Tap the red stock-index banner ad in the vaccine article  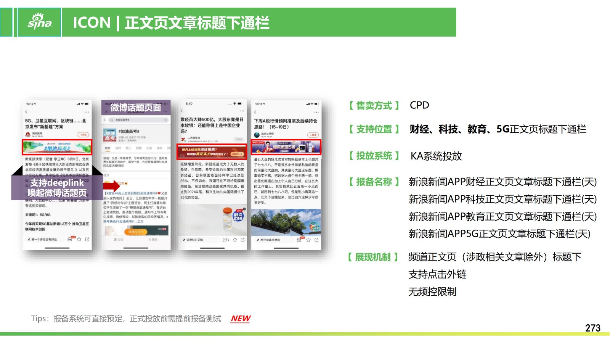point(212,151)
